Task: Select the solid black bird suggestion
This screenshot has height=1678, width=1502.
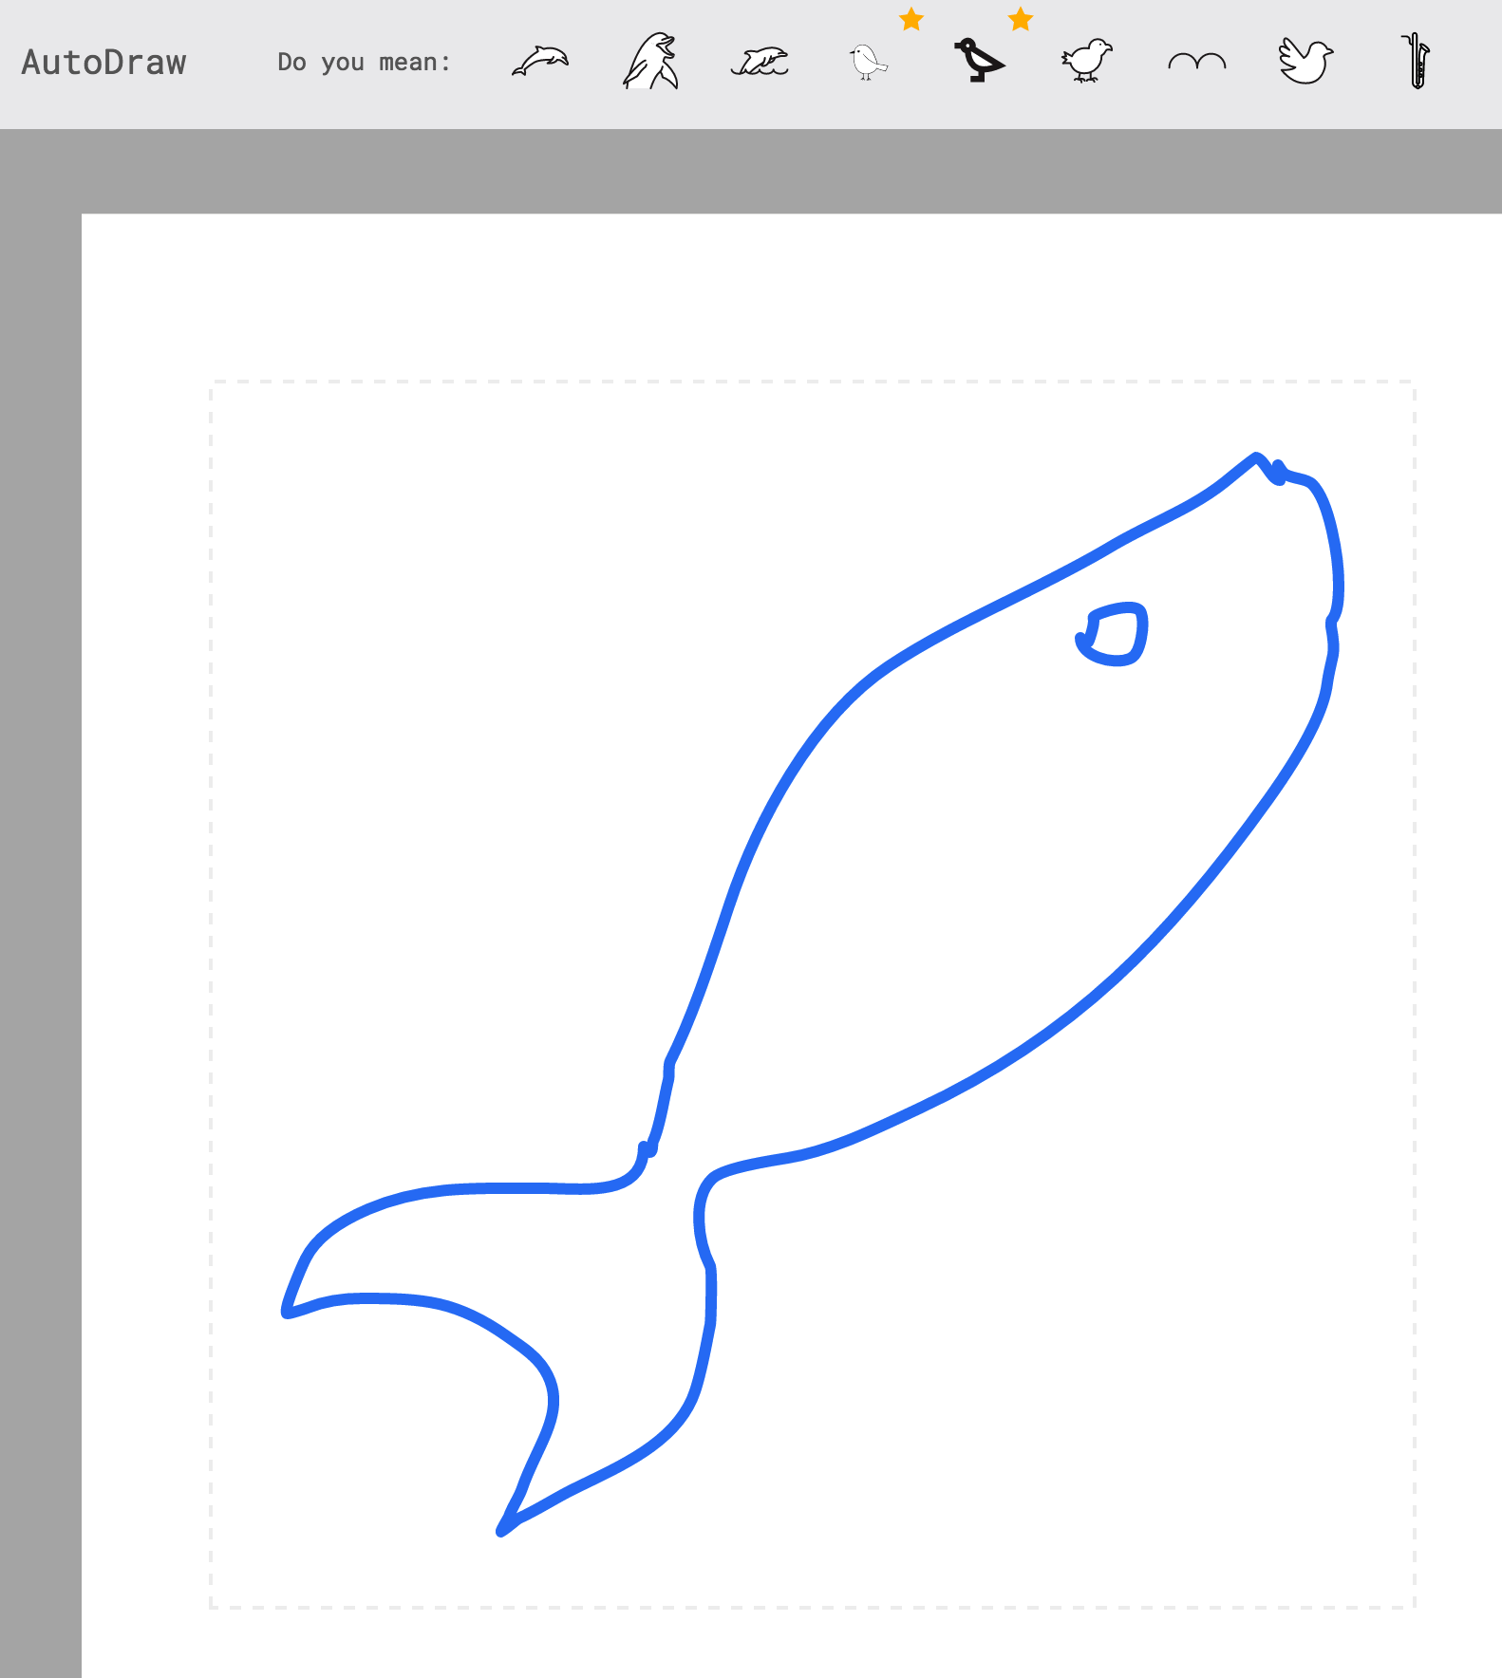Action: [x=979, y=60]
